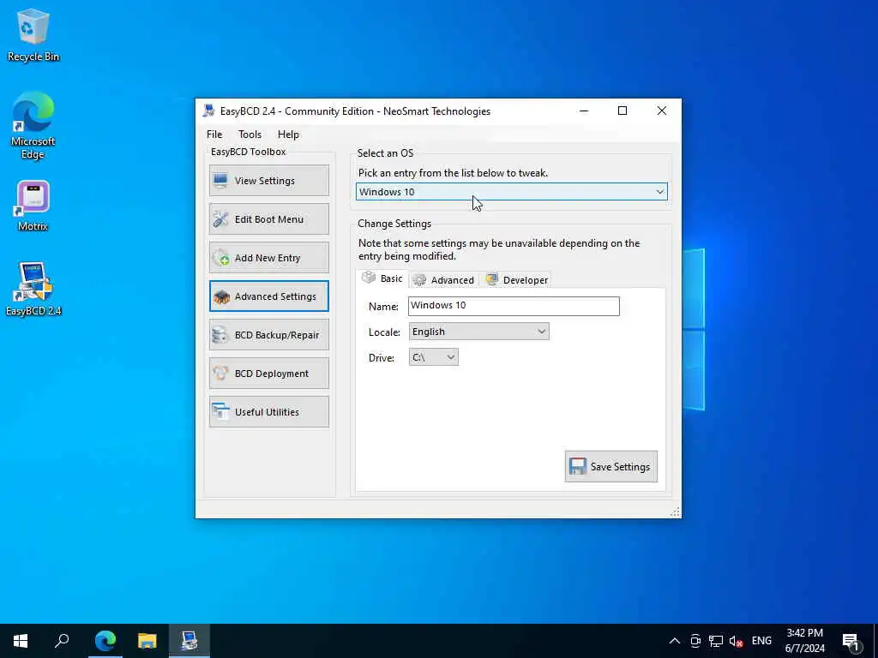Click the chip icon on Advanced Settings
The width and height of the screenshot is (878, 658).
pyautogui.click(x=221, y=296)
